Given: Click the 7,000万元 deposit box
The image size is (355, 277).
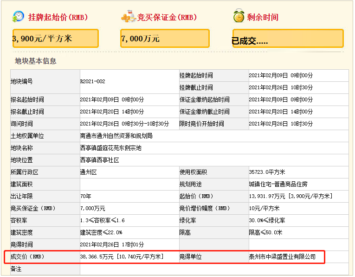Looking at the screenshot, I should (x=165, y=39).
